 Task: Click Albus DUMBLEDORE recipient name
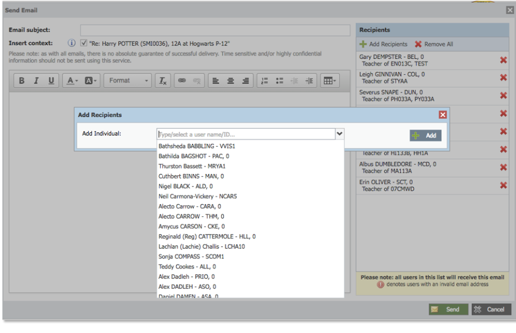(x=398, y=164)
